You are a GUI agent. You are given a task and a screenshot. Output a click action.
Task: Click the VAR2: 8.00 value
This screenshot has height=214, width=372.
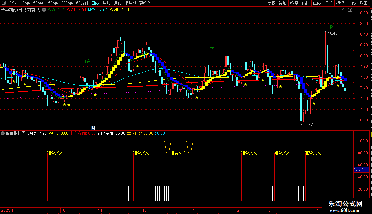pyautogui.click(x=58, y=133)
